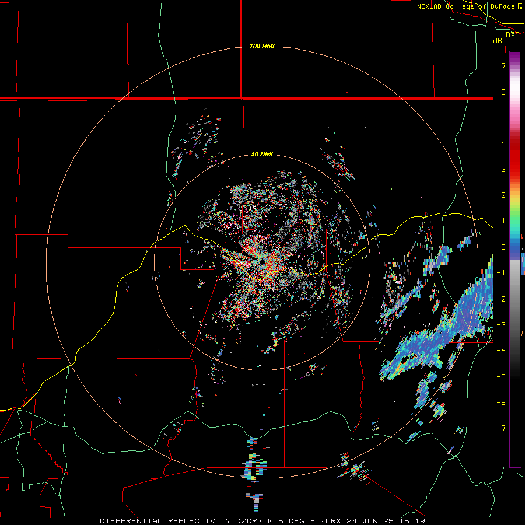This screenshot has height=525, width=525.
Task: Click the ZDR color scale bar
Action: coord(515,259)
